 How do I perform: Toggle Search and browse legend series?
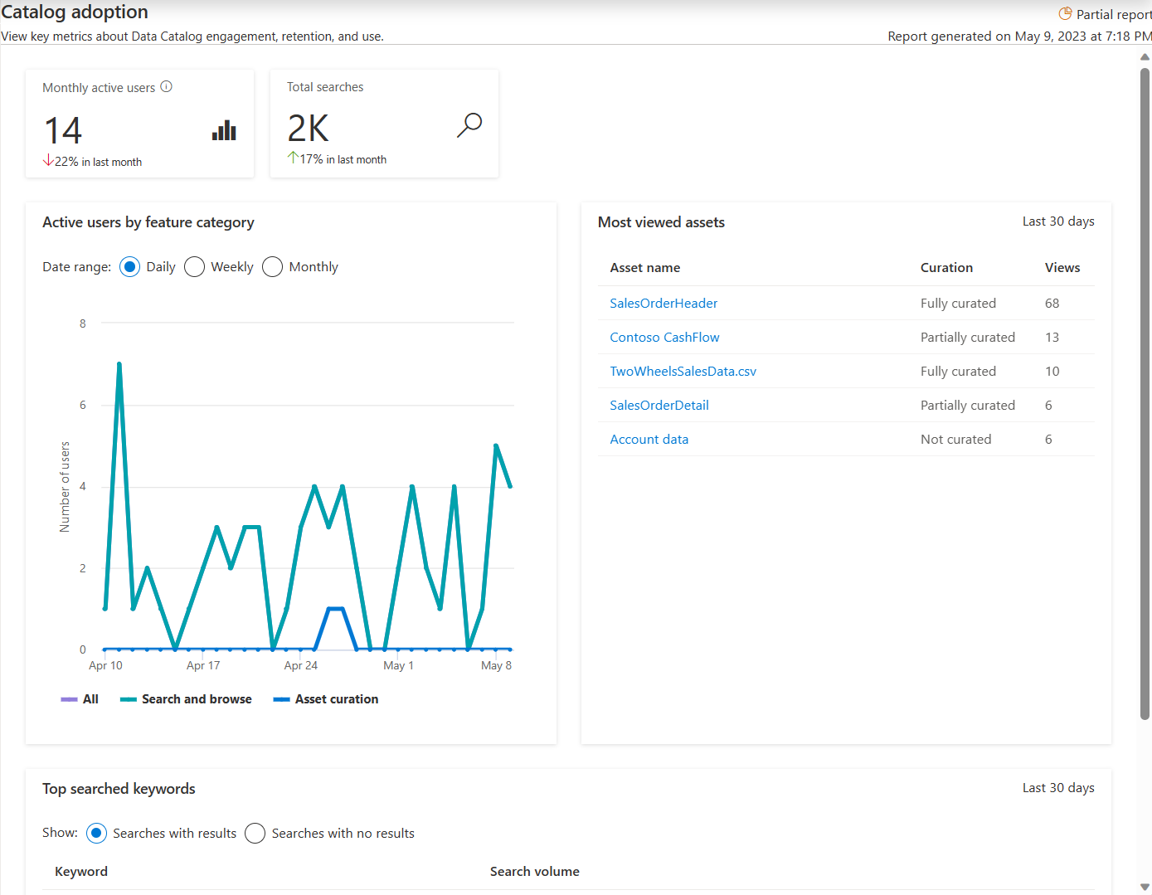[x=186, y=699]
